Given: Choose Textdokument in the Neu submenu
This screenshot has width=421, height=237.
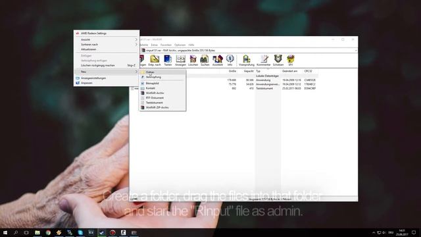Looking at the screenshot, I should click(162, 103).
